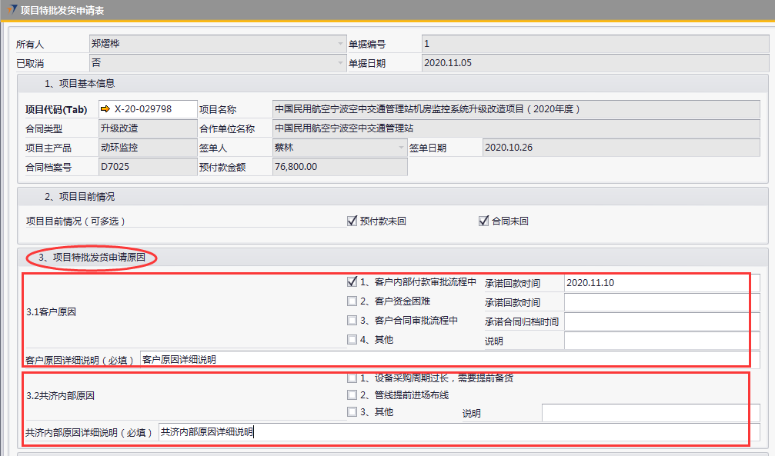Image resolution: width=775 pixels, height=456 pixels.
Task: Click the 承诺合同归档时间 input field
Action: pyautogui.click(x=660, y=321)
